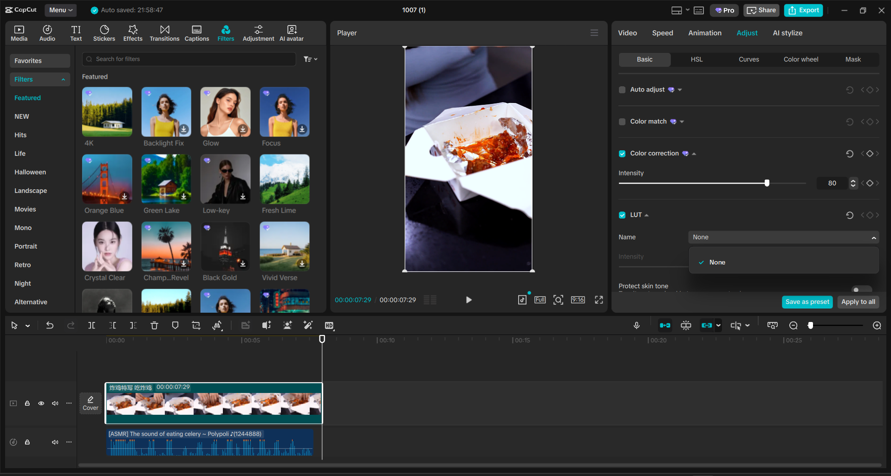Enable the Auto adjust checkbox
Viewport: 891px width, 476px height.
tap(622, 90)
